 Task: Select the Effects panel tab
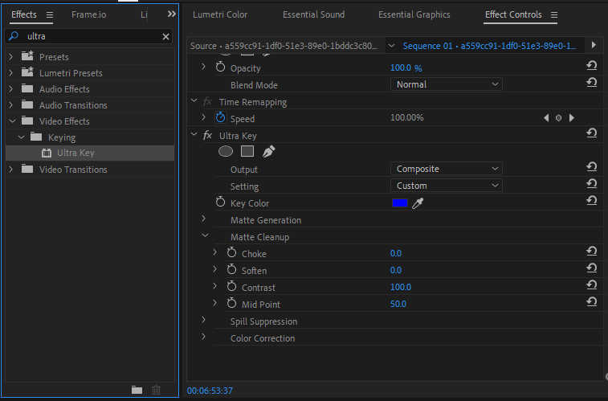(24, 14)
